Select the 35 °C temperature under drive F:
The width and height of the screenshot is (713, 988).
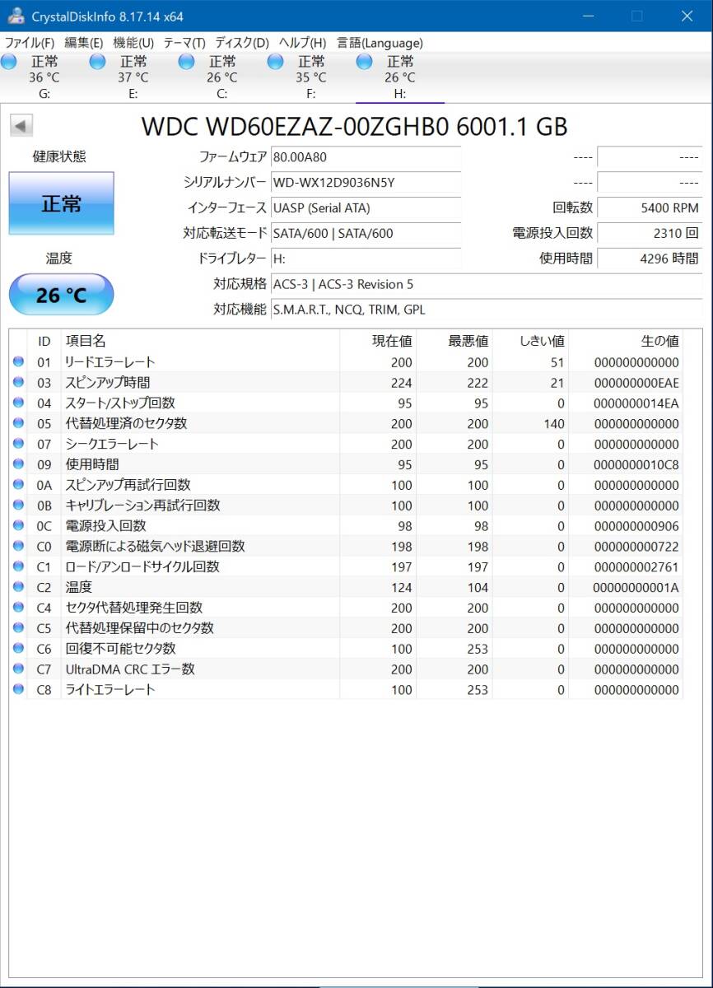[x=311, y=77]
